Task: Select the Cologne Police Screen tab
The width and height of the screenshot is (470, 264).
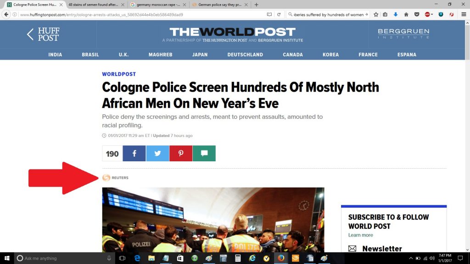Action: [35, 5]
